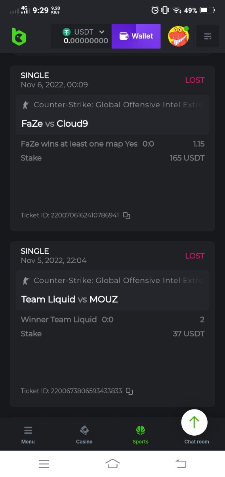Open the purple Wallet button

136,36
